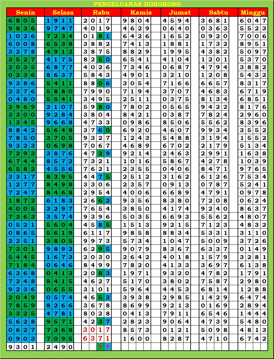Viewport: 274px width, 359px height.
Task: Click the PENGELUARAN HONGKONG title
Action: point(137,4)
